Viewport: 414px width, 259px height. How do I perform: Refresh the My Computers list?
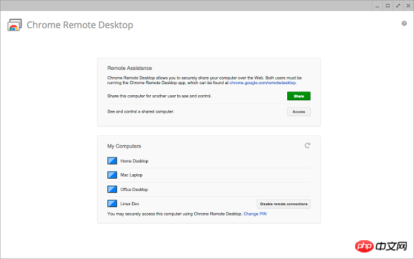click(x=307, y=146)
